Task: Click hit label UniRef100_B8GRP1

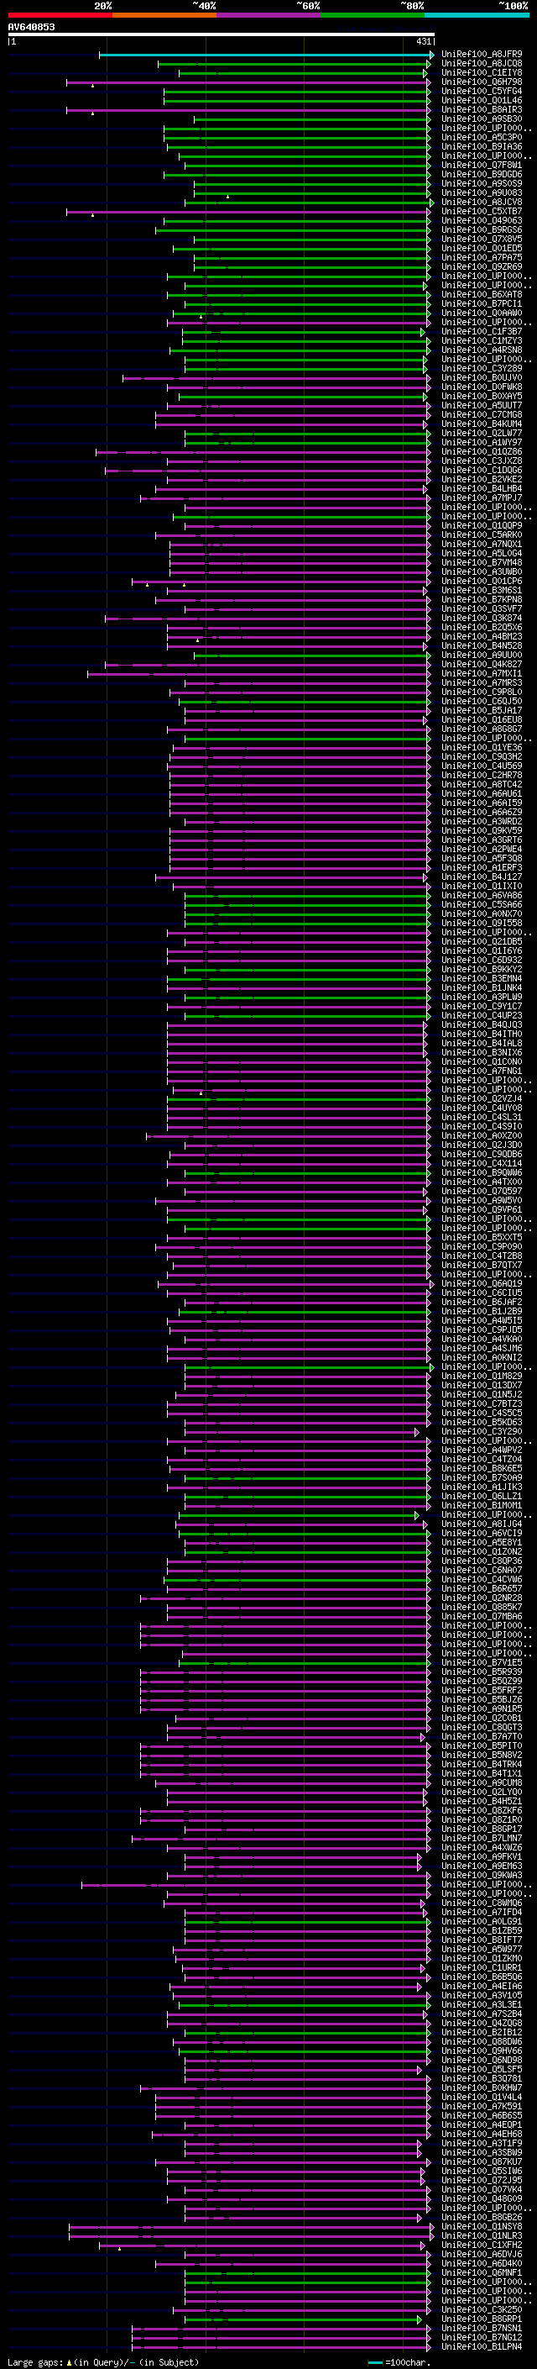Action: point(482,2319)
